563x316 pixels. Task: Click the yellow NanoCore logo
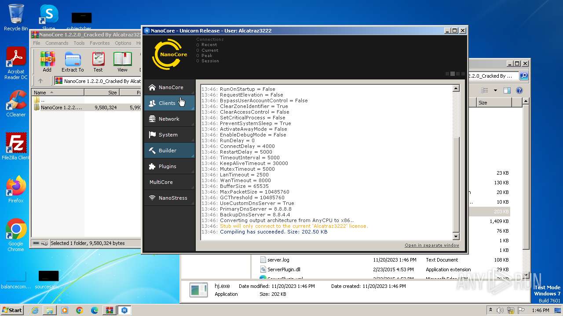point(170,54)
